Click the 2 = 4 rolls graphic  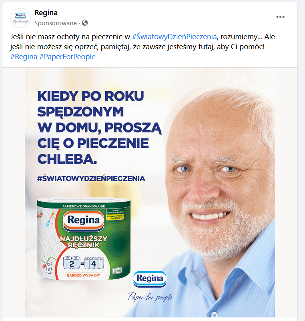pos(83,263)
